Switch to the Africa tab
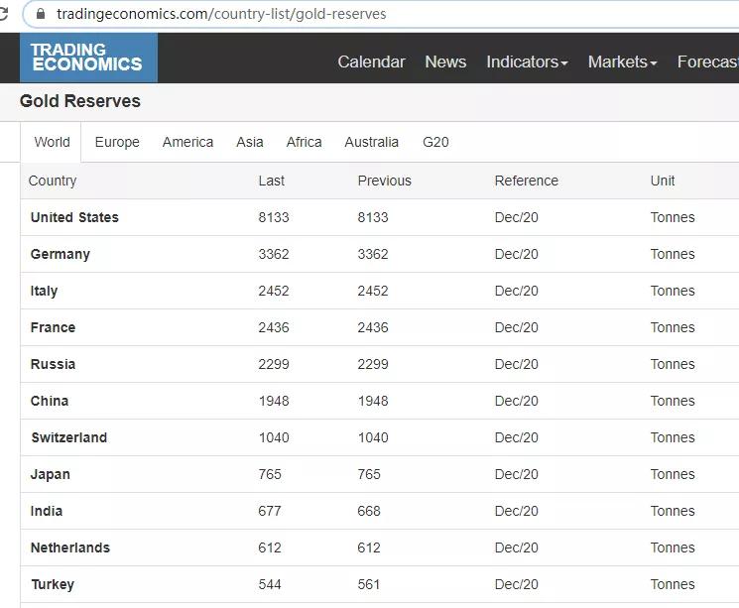Screen dimensions: 739x608 [x=304, y=142]
